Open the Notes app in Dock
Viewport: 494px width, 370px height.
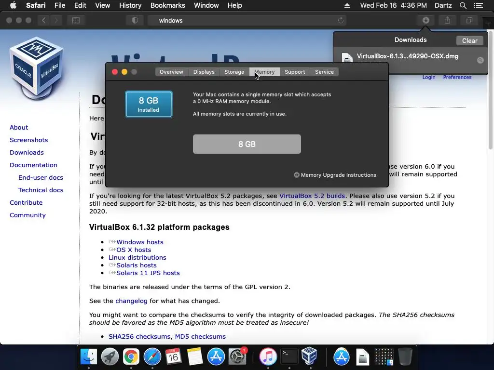pos(195,357)
